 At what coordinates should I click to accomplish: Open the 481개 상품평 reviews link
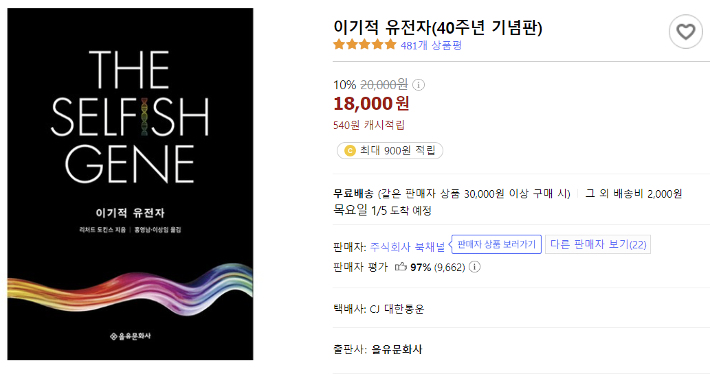click(431, 45)
